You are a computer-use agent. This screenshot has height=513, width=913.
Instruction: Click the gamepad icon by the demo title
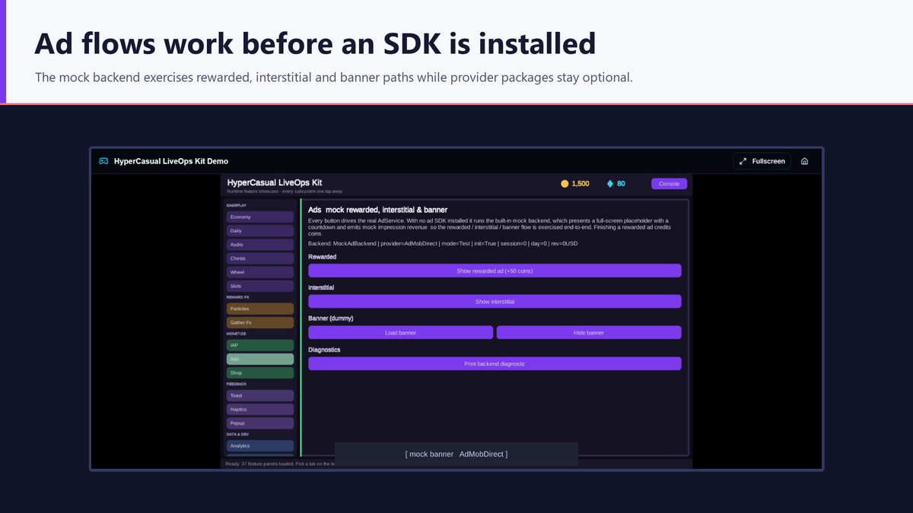click(x=103, y=161)
